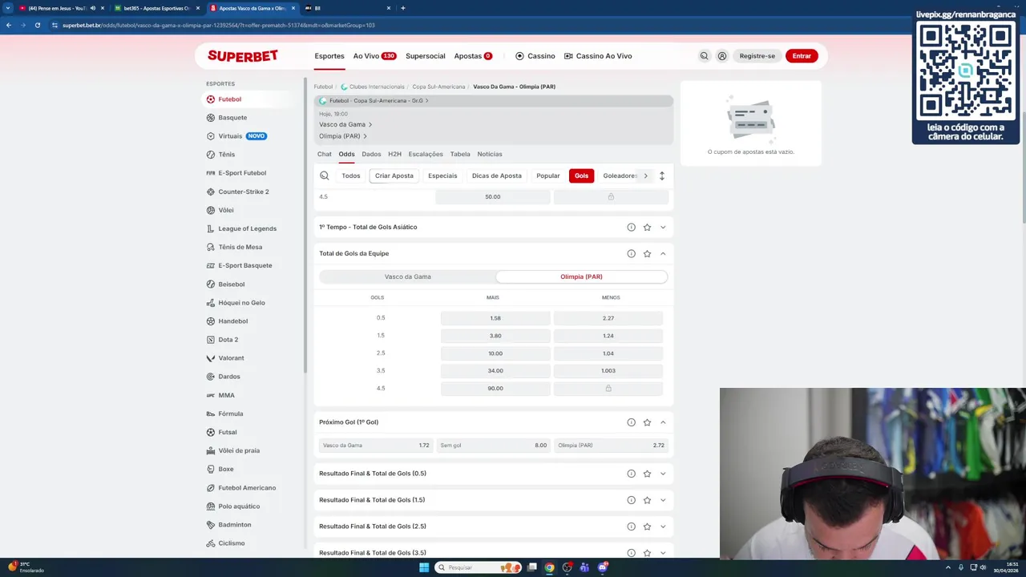Go to Ao Vivo in the top menu
The image size is (1026, 577).
click(x=374, y=56)
